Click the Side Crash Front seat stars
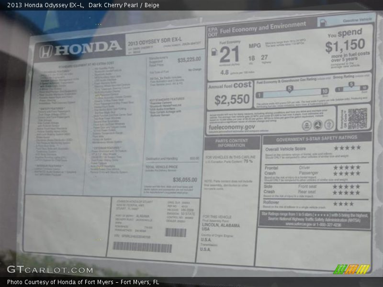The image size is (383, 287). click(x=346, y=187)
